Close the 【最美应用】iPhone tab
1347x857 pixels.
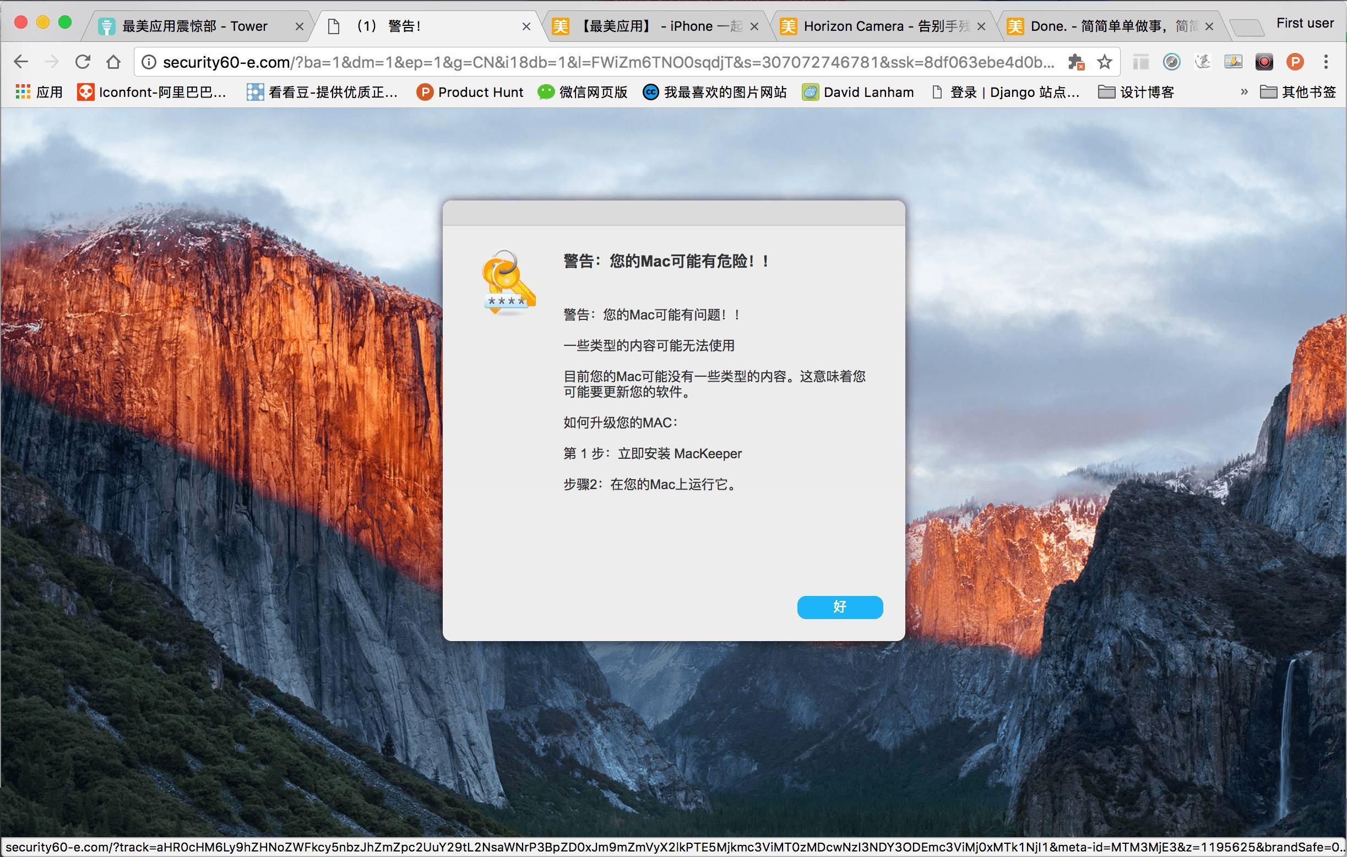pyautogui.click(x=754, y=26)
